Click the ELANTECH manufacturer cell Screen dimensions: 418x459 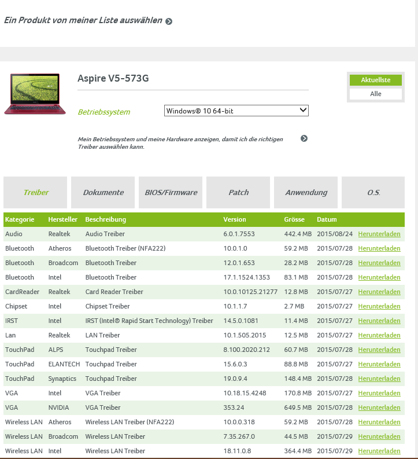(x=64, y=364)
